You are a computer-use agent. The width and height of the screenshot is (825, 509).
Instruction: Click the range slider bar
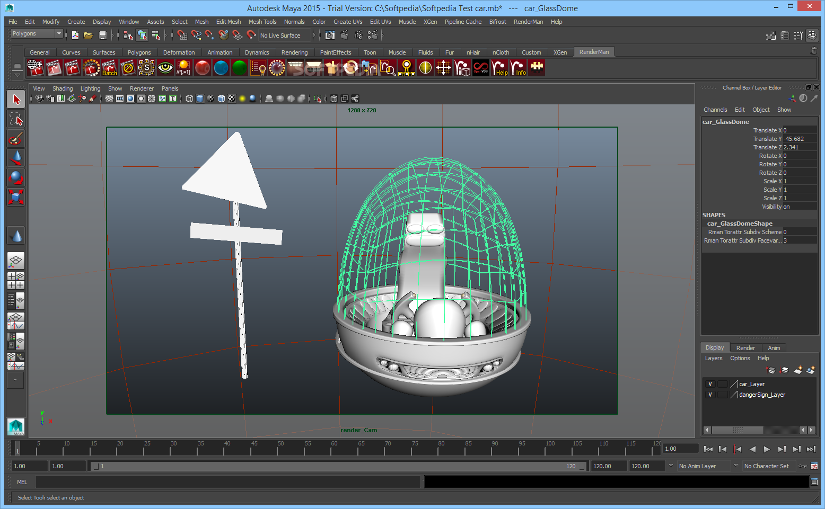pyautogui.click(x=338, y=466)
